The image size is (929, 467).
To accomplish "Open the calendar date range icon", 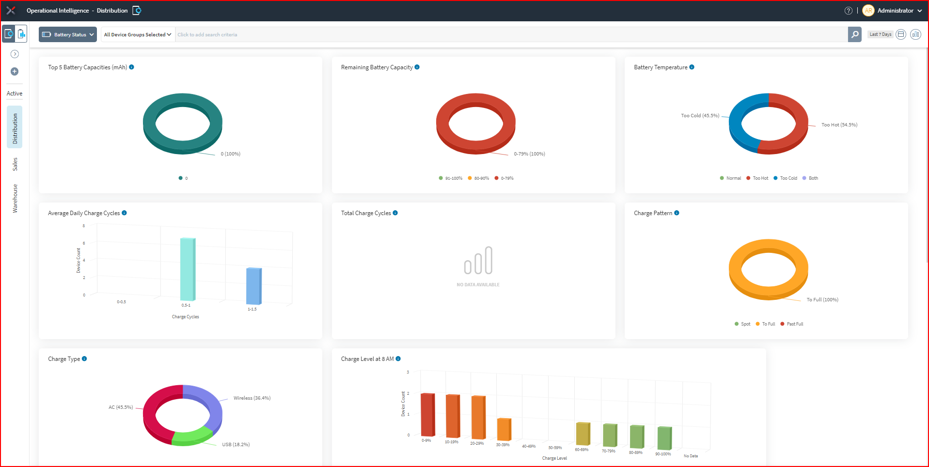I will point(901,34).
